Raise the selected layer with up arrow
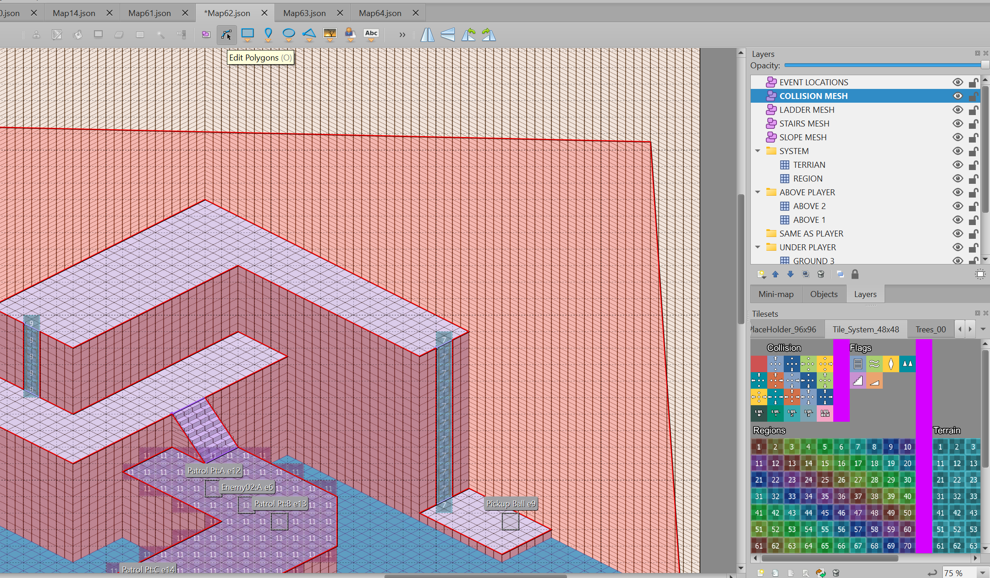 (x=775, y=274)
